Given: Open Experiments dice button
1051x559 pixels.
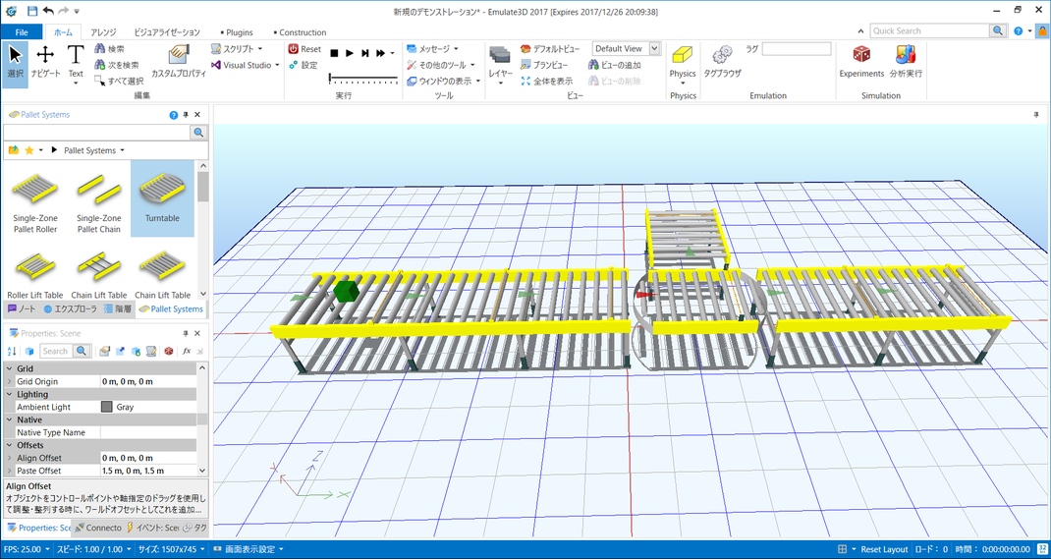Looking at the screenshot, I should [862, 62].
